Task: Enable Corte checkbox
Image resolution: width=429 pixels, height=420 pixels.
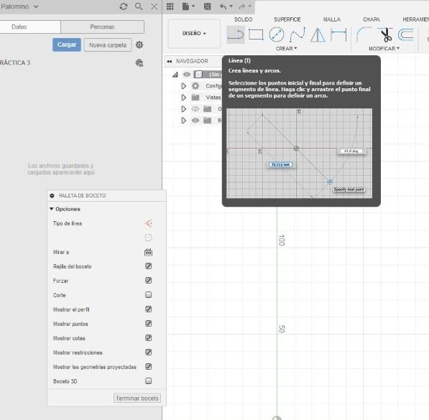Action: pyautogui.click(x=148, y=295)
